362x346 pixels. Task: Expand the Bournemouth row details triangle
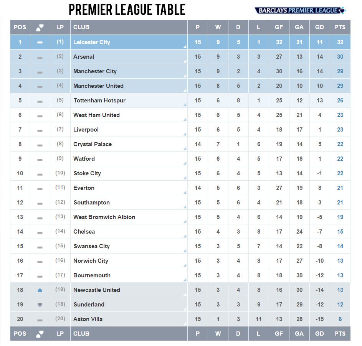(185, 280)
